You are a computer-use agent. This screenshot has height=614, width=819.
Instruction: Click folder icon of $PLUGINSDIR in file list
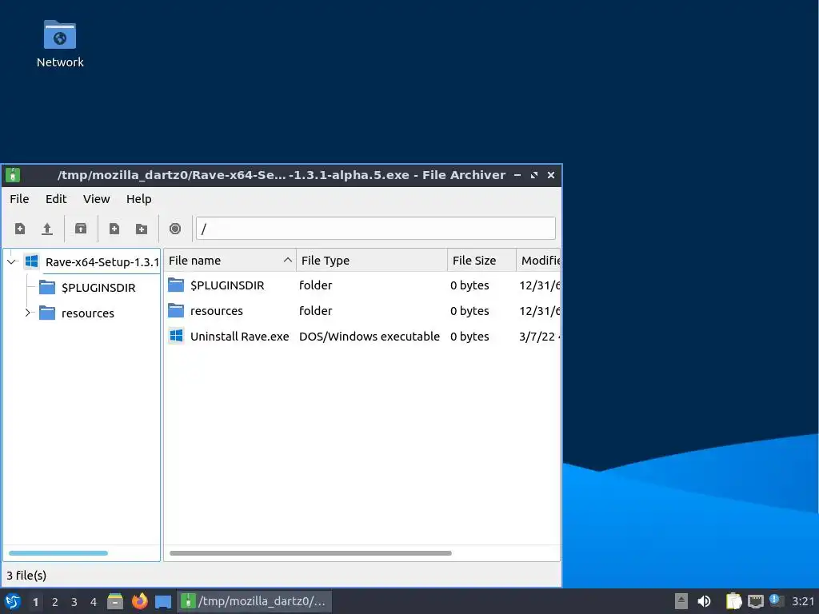click(176, 285)
